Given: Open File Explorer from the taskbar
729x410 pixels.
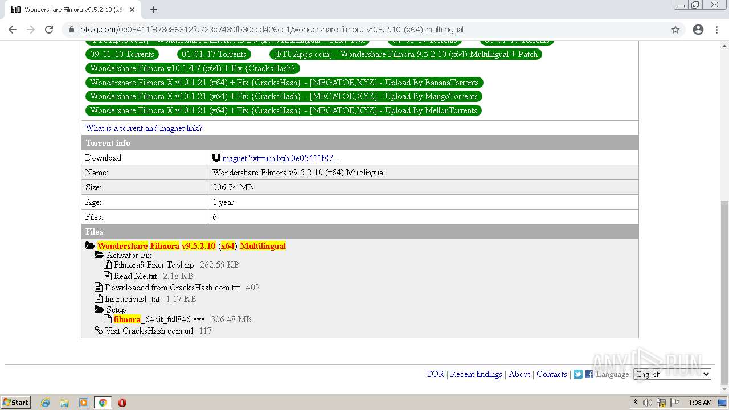Looking at the screenshot, I should [x=64, y=403].
